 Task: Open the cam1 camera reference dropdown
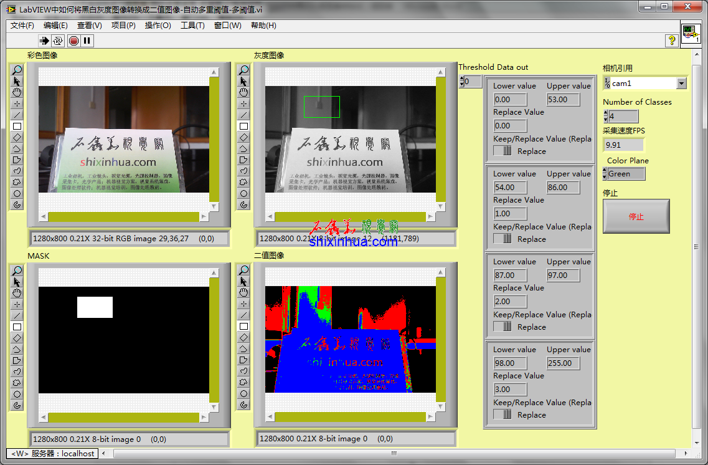coord(681,84)
